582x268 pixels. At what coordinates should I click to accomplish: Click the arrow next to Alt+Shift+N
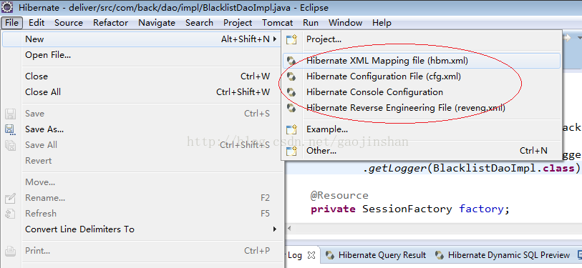tap(275, 39)
